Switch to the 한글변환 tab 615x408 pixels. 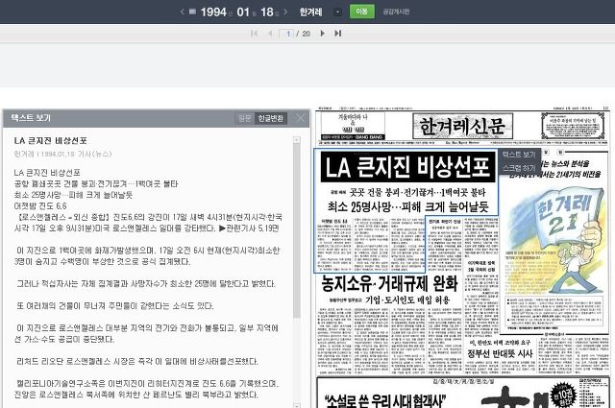pyautogui.click(x=271, y=118)
